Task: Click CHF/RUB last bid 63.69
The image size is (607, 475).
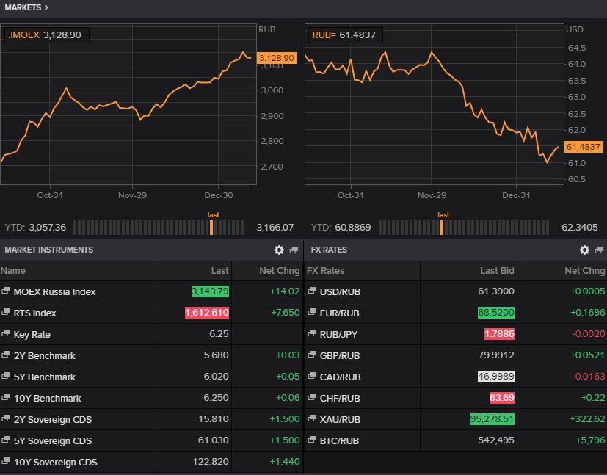Action: click(502, 398)
